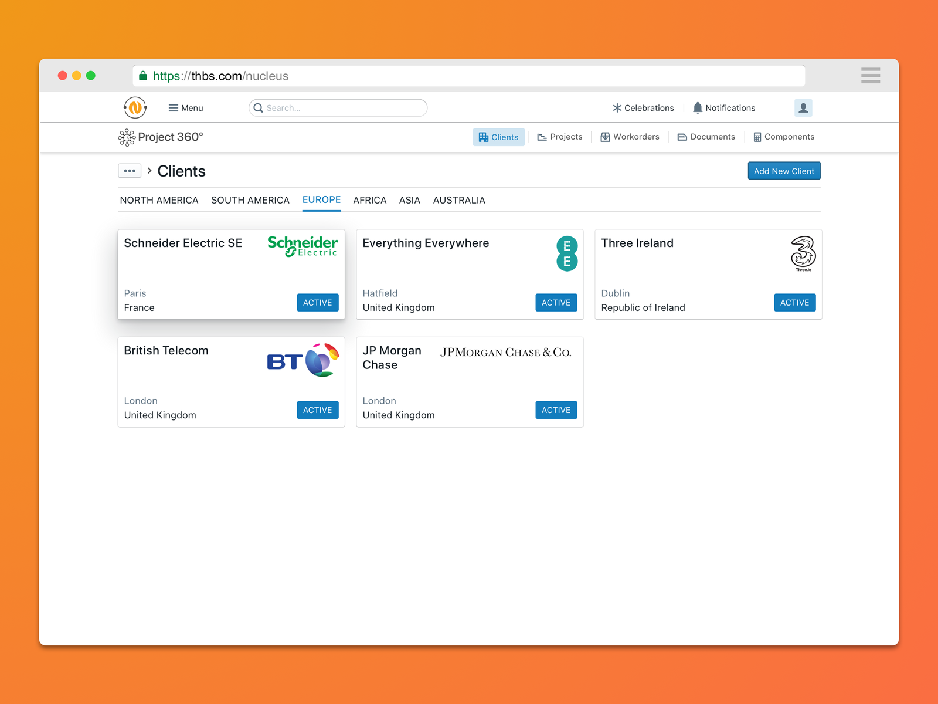Select the ASIA tab
This screenshot has width=938, height=704.
tap(410, 200)
